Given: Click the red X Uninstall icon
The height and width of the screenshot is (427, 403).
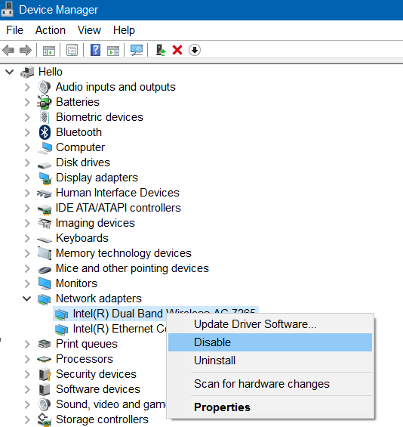Looking at the screenshot, I should (177, 50).
